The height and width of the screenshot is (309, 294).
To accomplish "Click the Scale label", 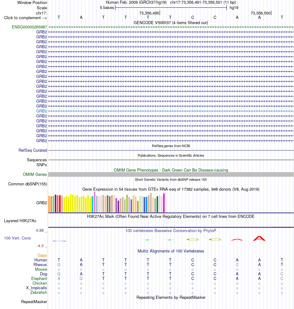I will 42,8.
